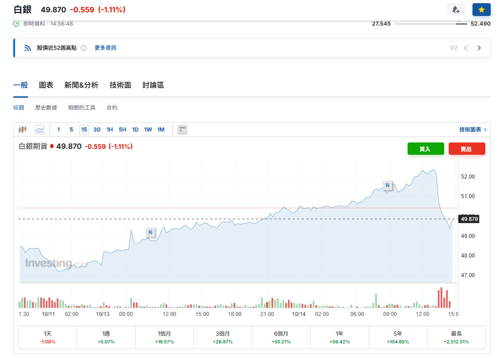Switch chart to candlestick view

(x=23, y=130)
